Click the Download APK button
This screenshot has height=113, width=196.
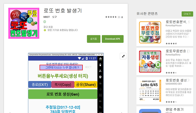113,39
